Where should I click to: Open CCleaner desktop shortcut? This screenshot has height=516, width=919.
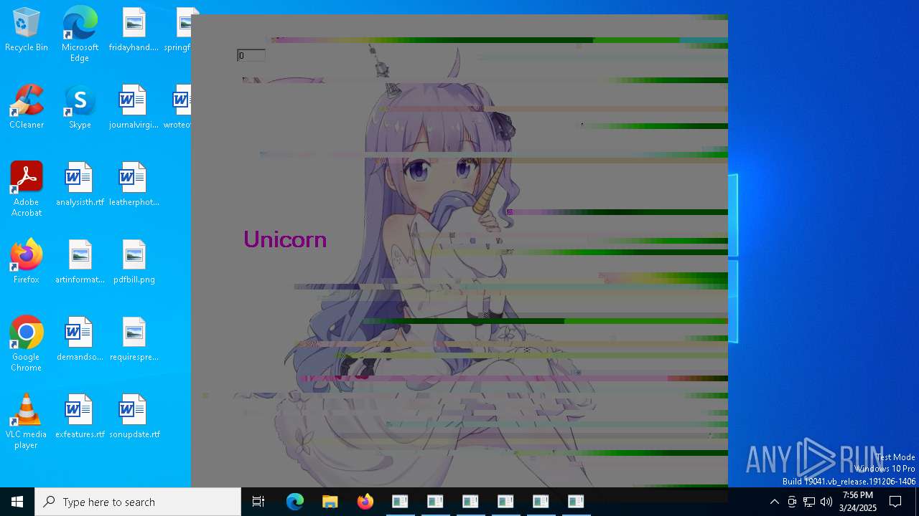[27, 107]
